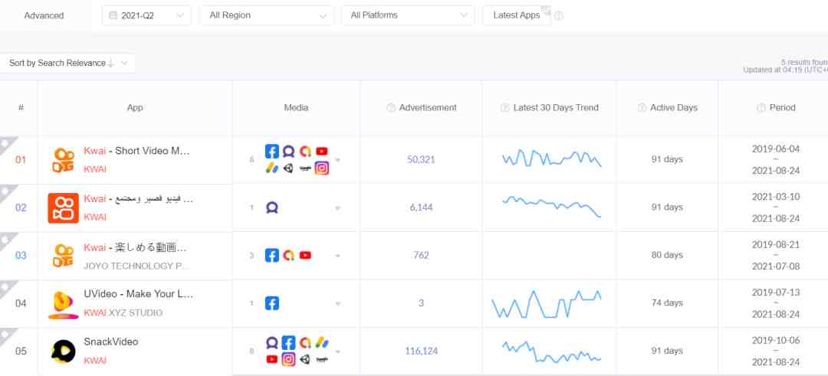Open the SnackVideo app link
Image resolution: width=828 pixels, height=376 pixels.
pyautogui.click(x=111, y=342)
